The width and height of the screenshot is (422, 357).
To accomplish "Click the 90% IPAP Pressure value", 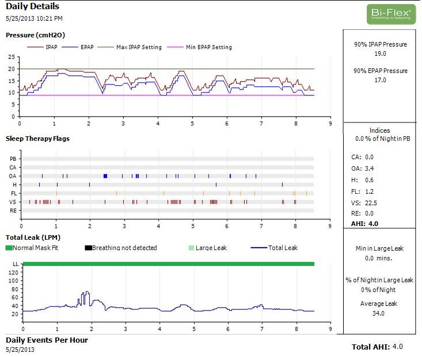I will coord(380,53).
